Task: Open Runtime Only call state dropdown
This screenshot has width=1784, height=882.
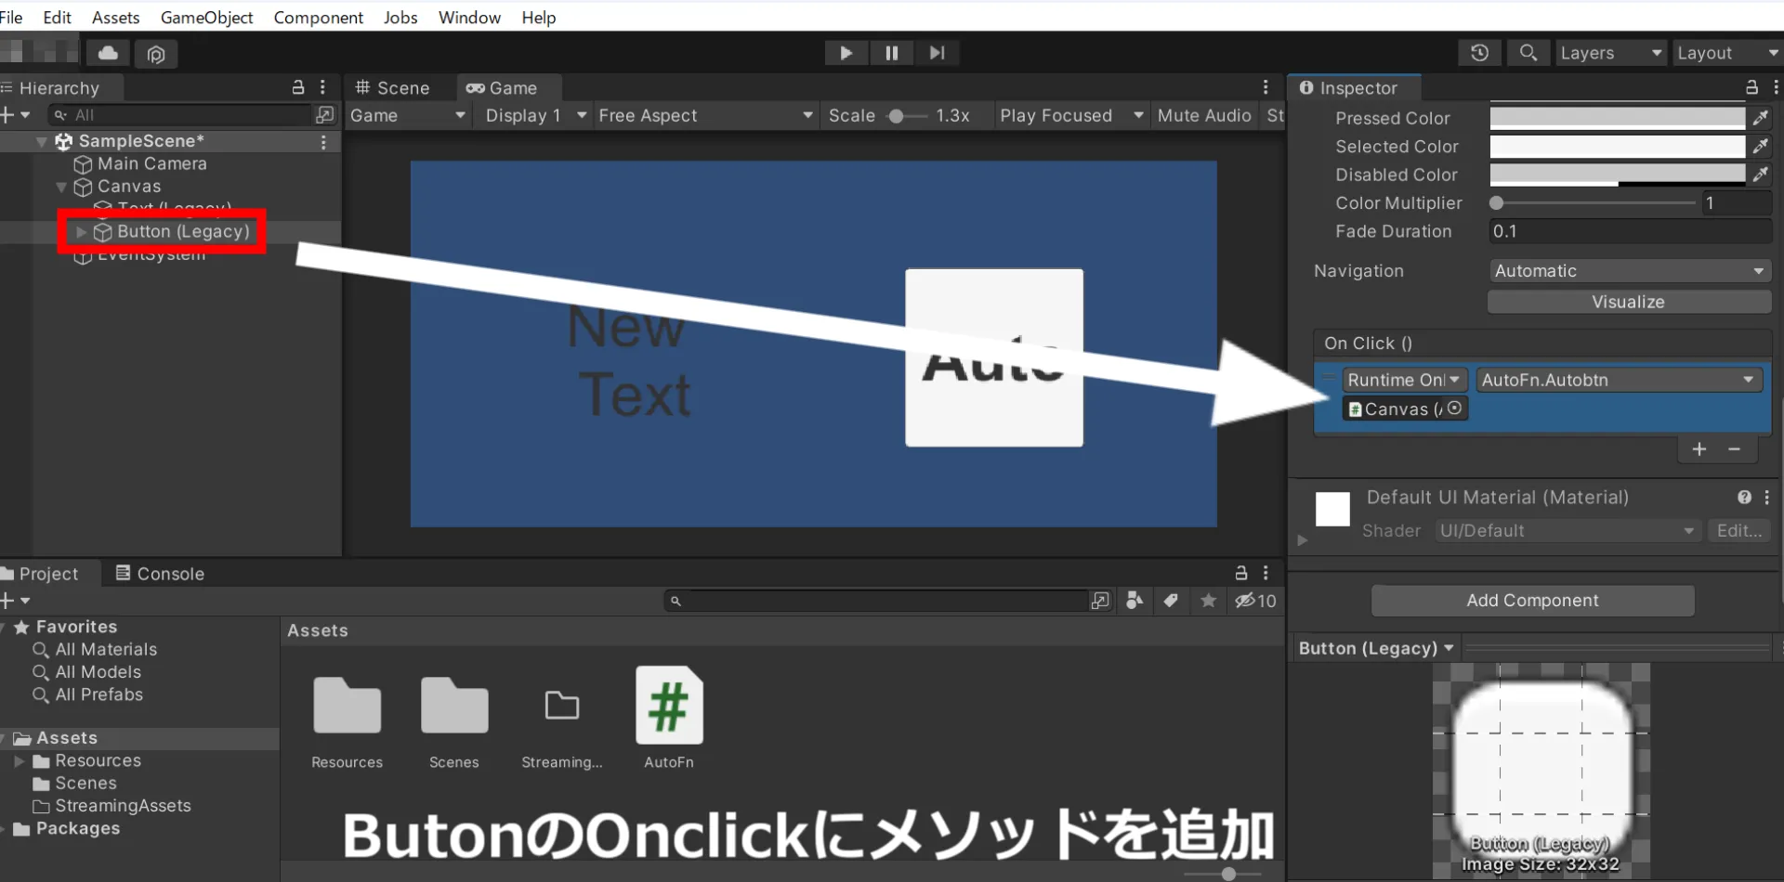Action: tap(1404, 380)
